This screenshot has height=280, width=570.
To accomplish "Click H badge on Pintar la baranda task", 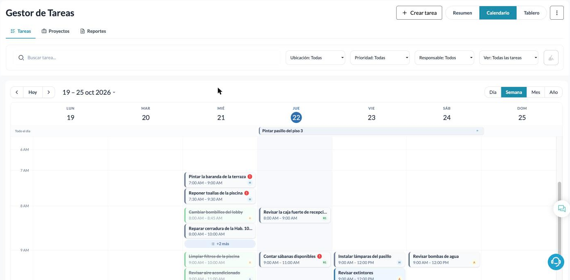I will (x=249, y=183).
